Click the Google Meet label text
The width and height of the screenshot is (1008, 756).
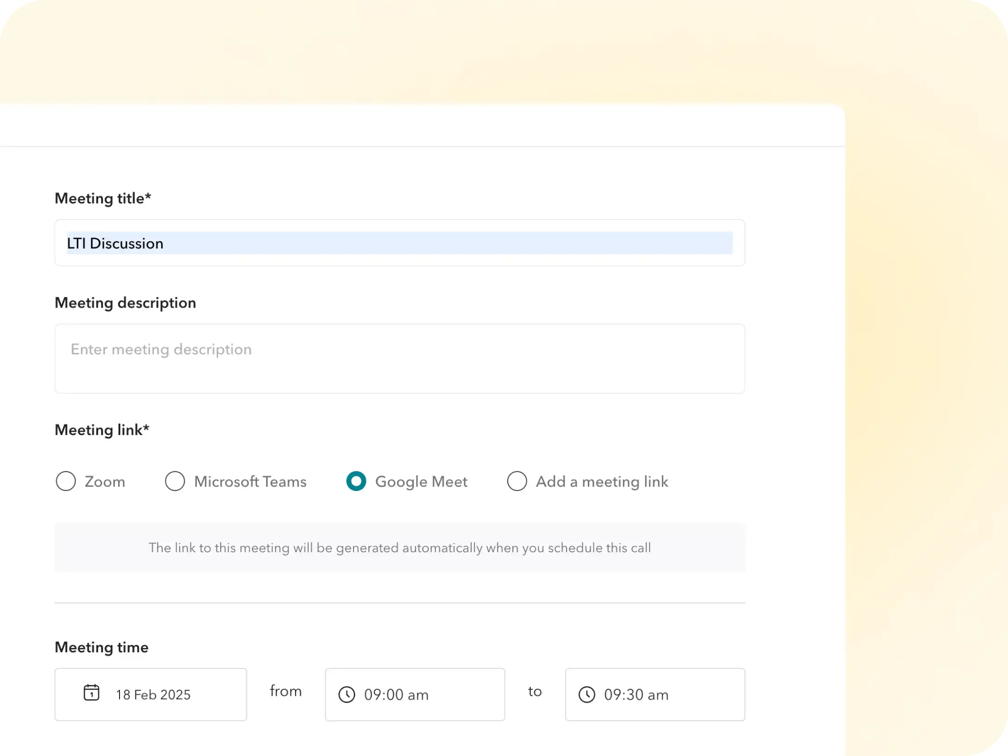pyautogui.click(x=421, y=482)
